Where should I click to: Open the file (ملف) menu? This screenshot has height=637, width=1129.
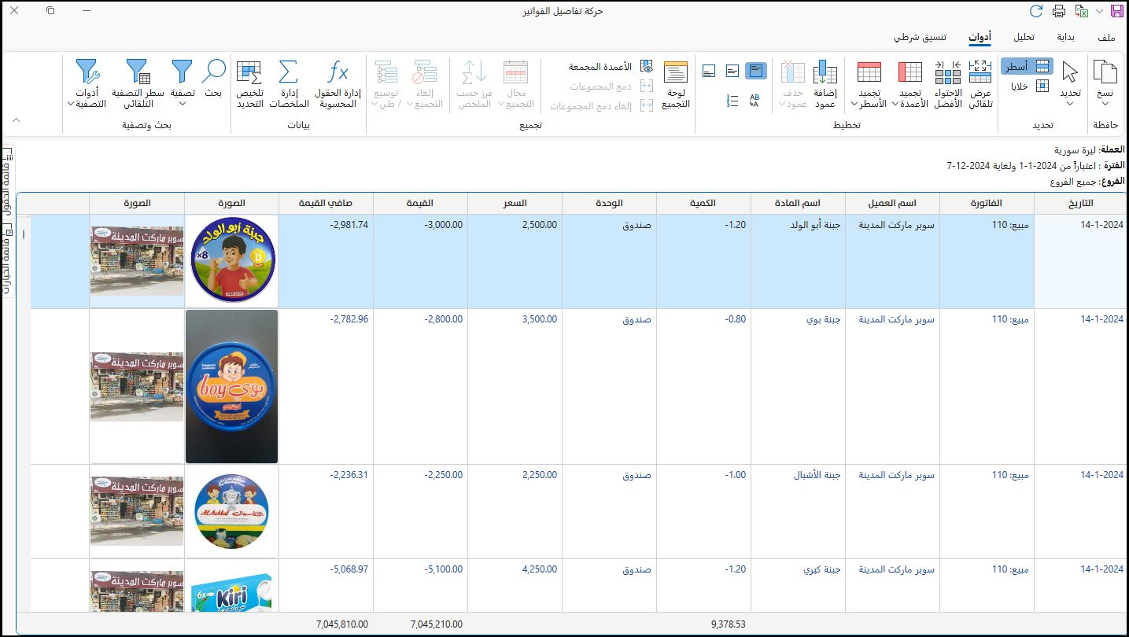click(1105, 37)
